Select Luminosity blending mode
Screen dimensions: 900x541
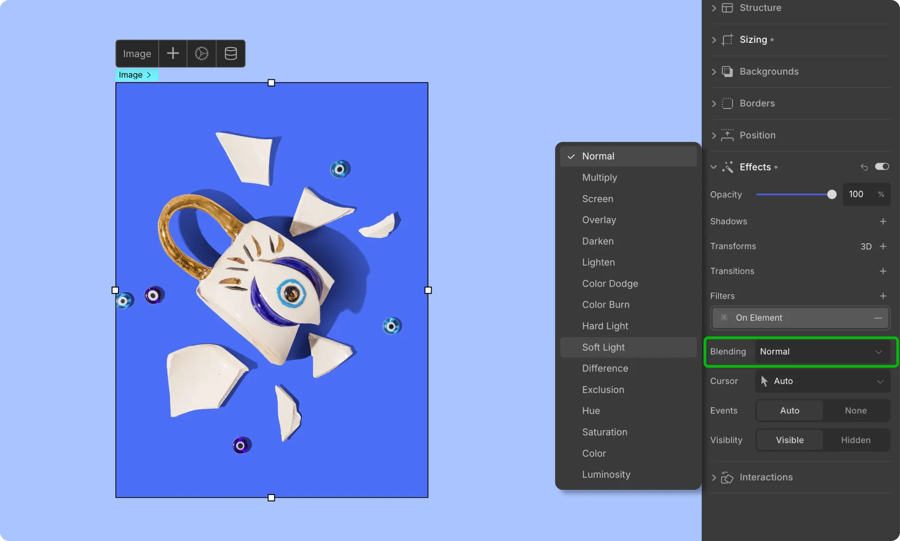[x=628, y=474]
